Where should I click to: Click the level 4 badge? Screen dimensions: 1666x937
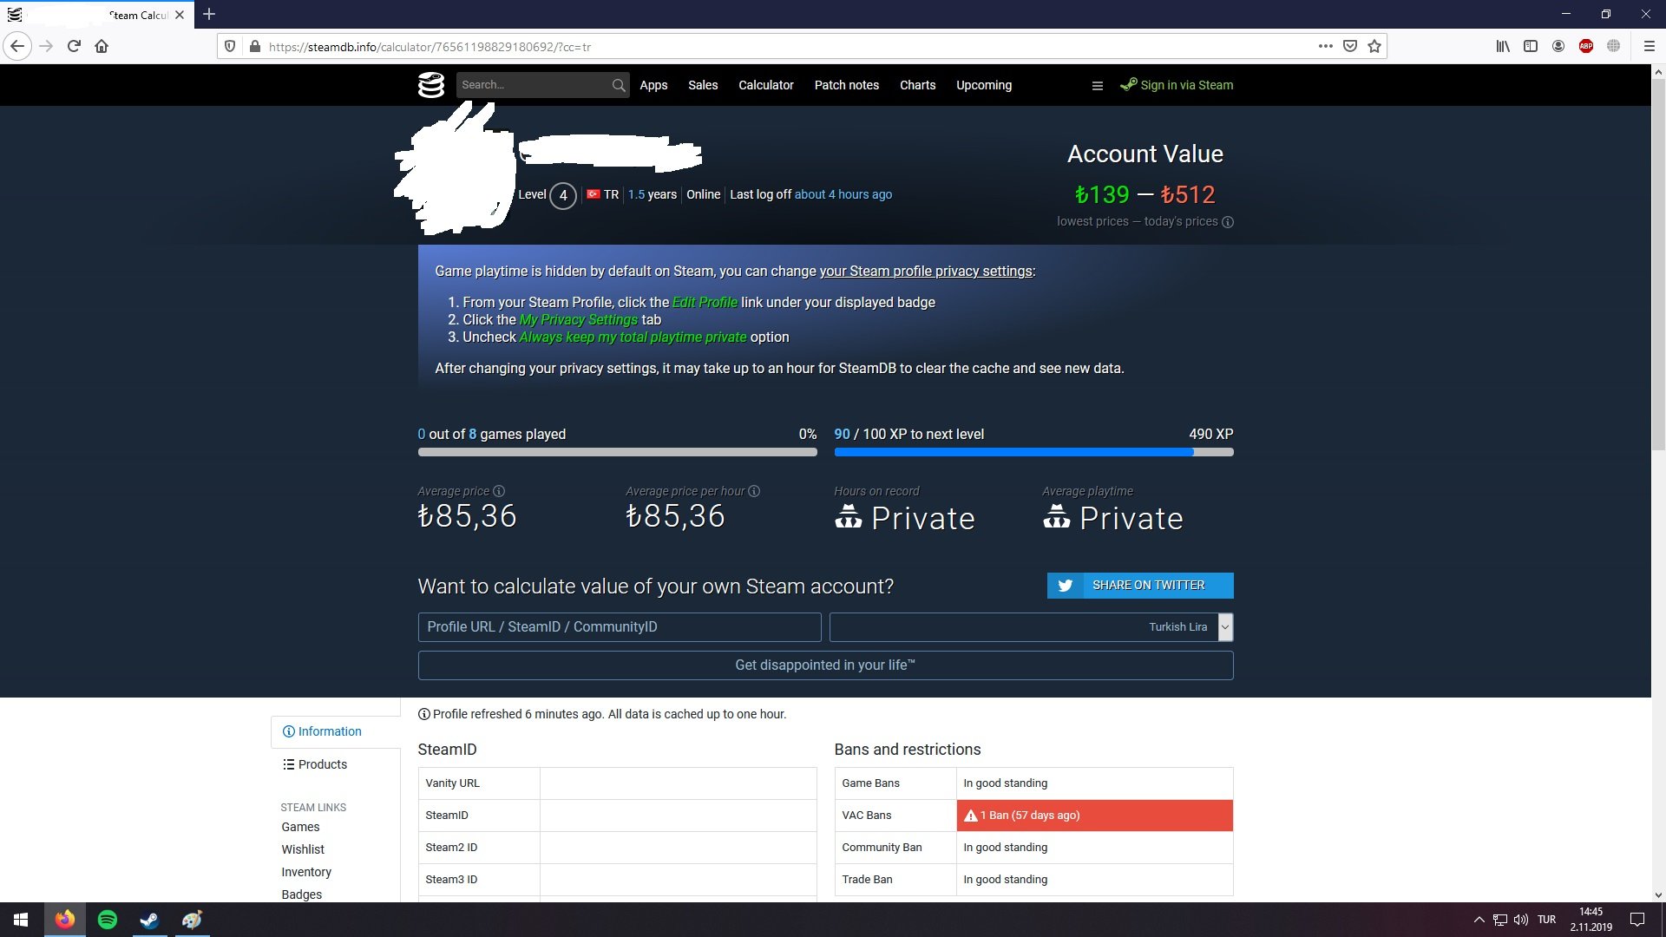563,195
